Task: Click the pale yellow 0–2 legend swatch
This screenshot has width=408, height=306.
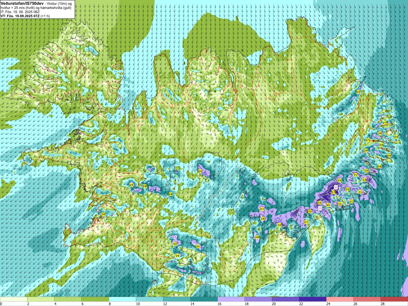Action: [x=14, y=299]
